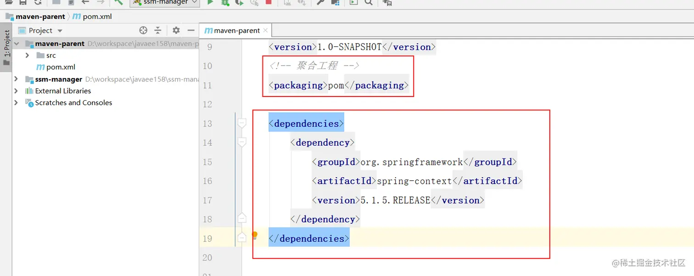Click the External Libraries bars icon
694x276 pixels.
click(29, 91)
